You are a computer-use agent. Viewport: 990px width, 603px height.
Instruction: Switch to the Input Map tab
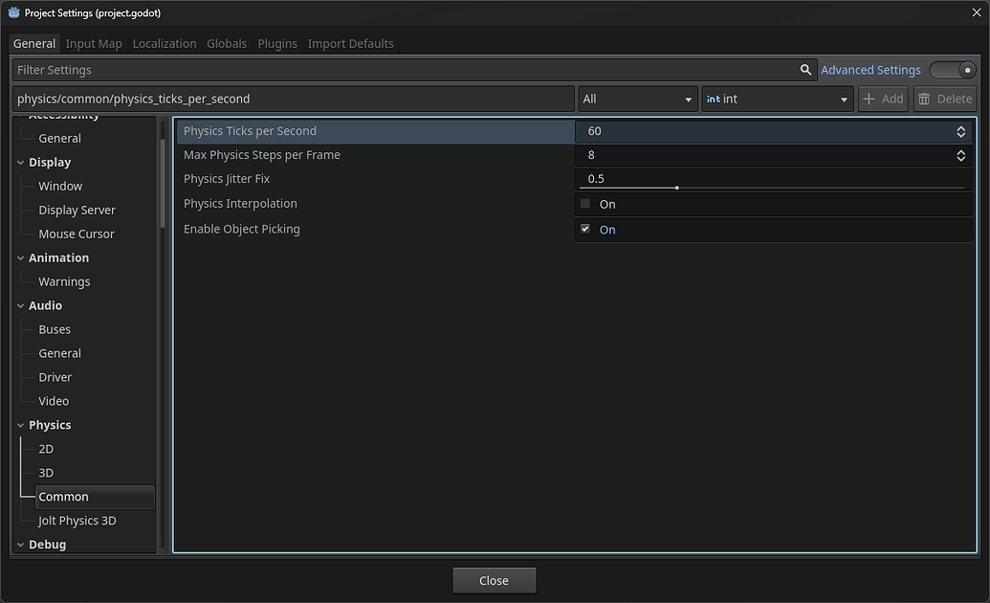pos(93,43)
